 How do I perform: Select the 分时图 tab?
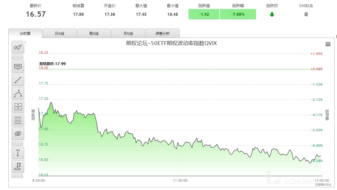click(25, 33)
